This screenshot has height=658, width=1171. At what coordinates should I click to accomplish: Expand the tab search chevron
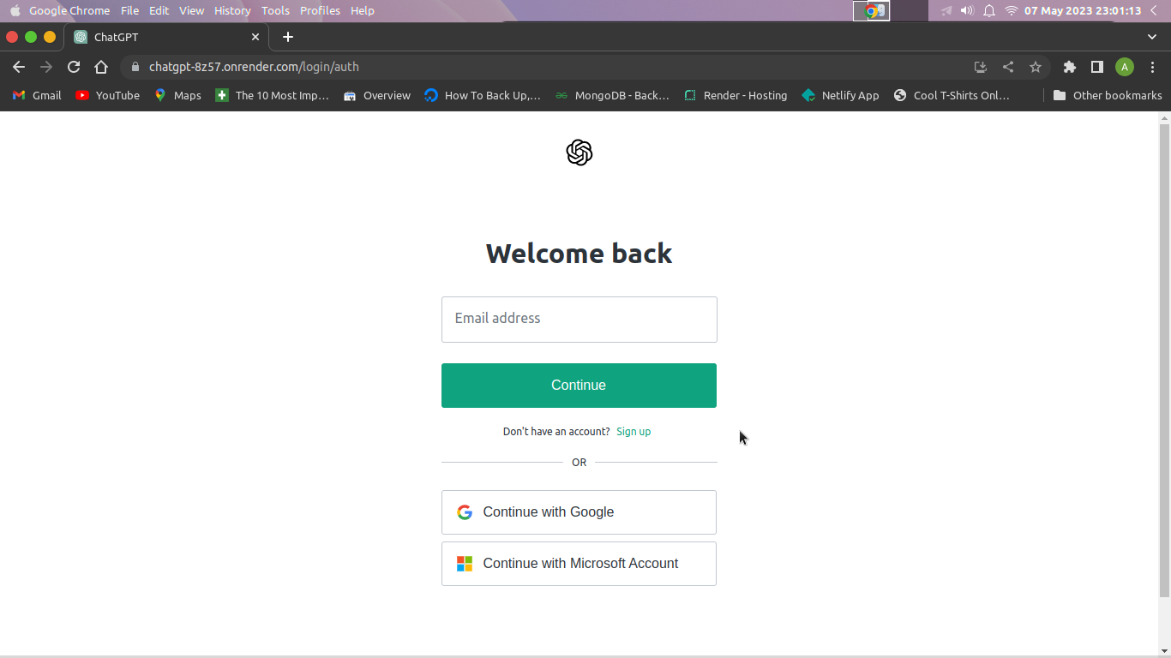(1152, 37)
